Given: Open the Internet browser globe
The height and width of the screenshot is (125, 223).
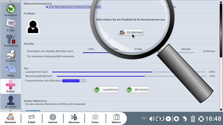Looking at the screenshot, I should 52,118.
